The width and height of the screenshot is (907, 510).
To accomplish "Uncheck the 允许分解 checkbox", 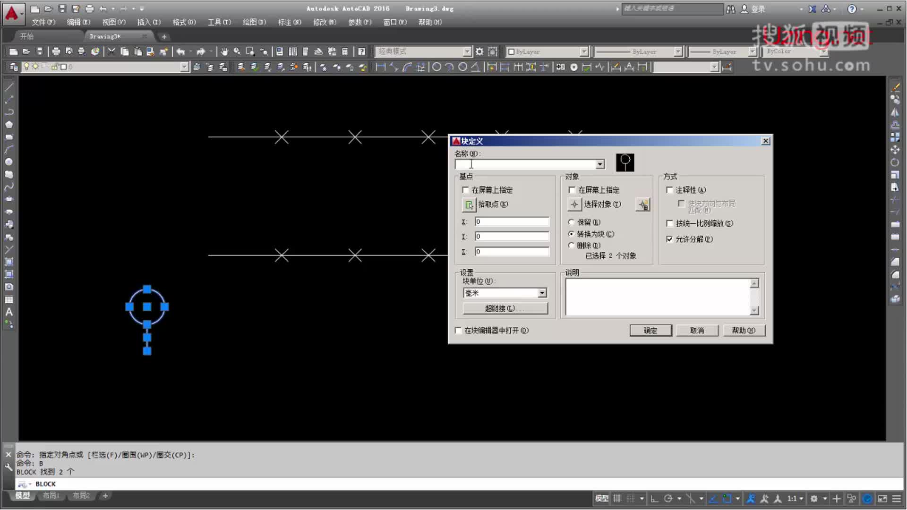I will tap(669, 239).
